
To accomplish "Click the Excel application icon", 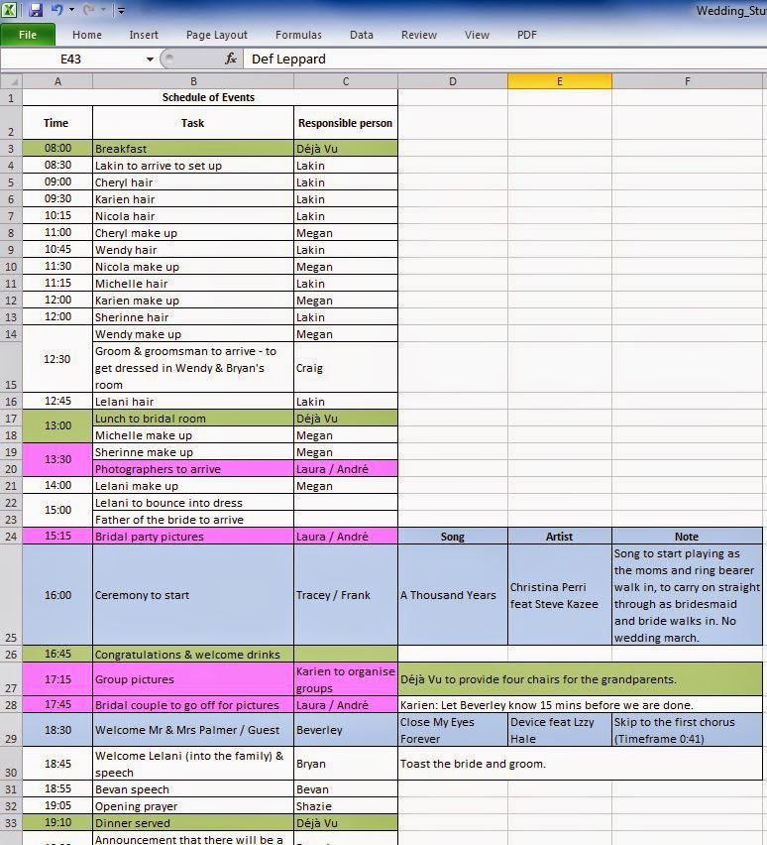I will [x=9, y=9].
